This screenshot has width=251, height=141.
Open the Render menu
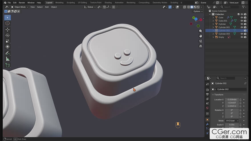[22, 3]
